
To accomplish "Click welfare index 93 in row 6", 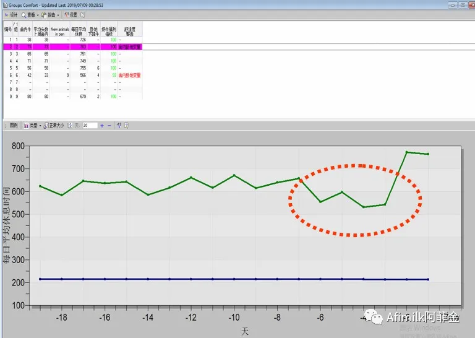I will pyautogui.click(x=114, y=75).
